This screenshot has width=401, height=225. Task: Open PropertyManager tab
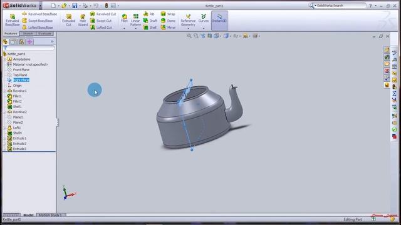13,42
